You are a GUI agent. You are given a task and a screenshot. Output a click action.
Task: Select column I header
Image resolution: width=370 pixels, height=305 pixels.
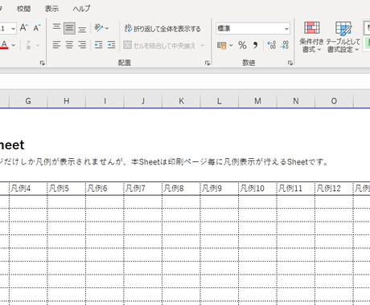(x=105, y=101)
